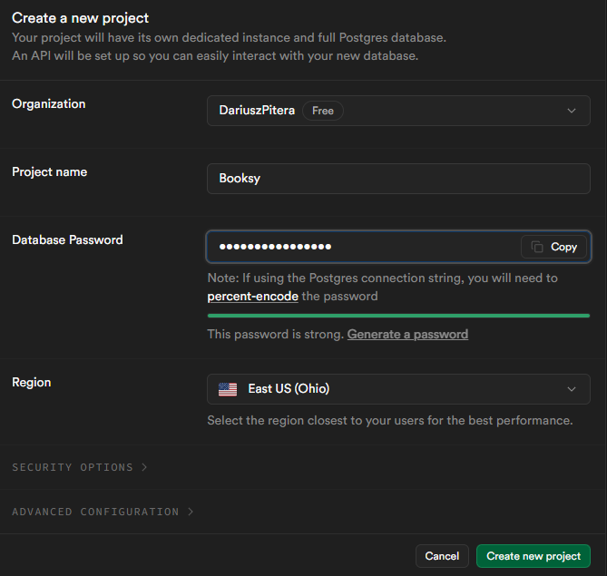Open the Organization dropdown showing DariuszPitera
This screenshot has height=576, width=607.
398,111
